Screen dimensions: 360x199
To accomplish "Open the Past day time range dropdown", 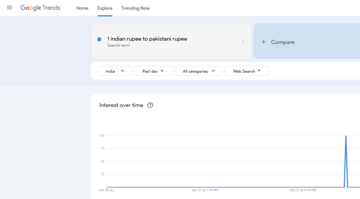I will (x=153, y=71).
